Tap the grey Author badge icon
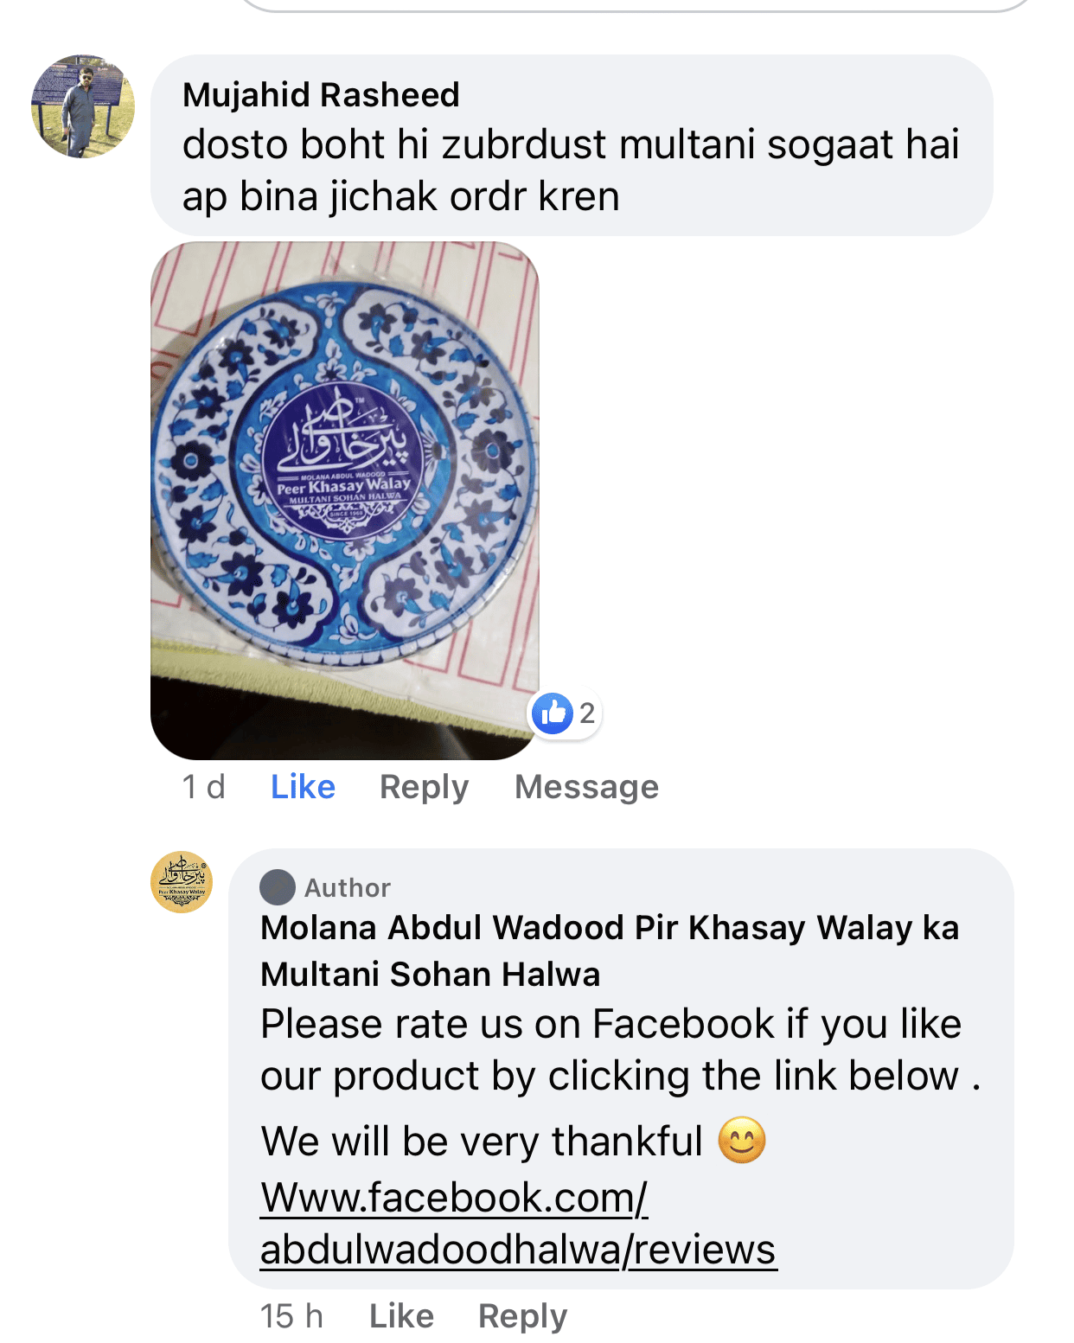 pos(278,887)
